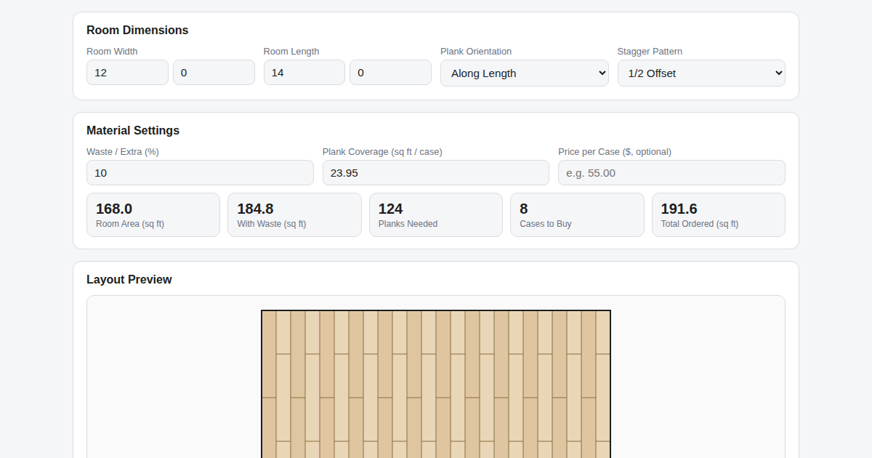Click the Waste / Extra percent field
The width and height of the screenshot is (872, 458).
(x=200, y=173)
